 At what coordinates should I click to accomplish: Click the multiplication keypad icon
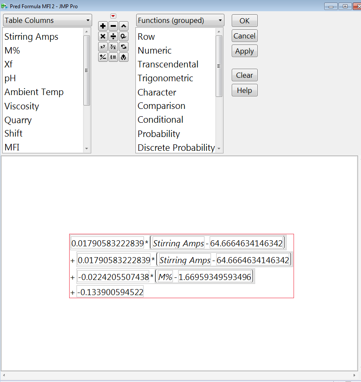(102, 36)
